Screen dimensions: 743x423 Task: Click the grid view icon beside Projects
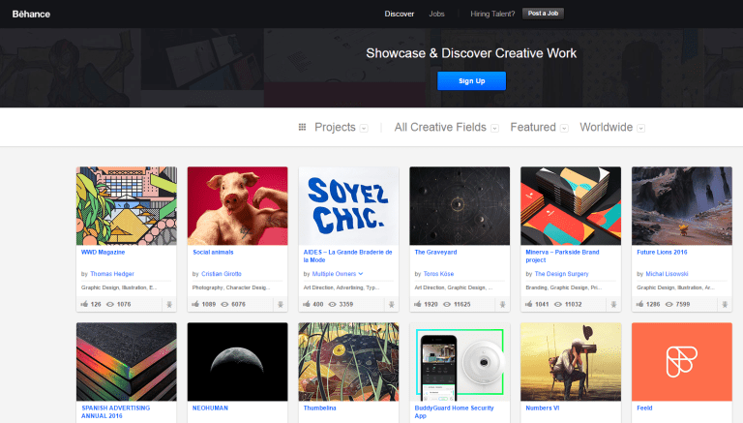tap(302, 127)
